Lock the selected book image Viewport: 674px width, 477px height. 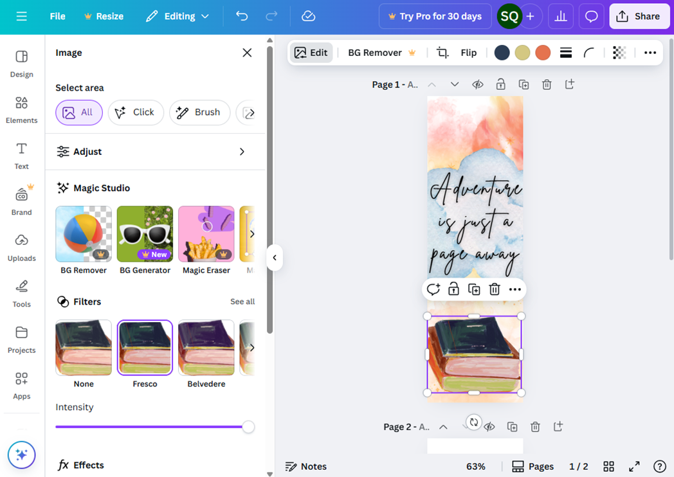[453, 289]
